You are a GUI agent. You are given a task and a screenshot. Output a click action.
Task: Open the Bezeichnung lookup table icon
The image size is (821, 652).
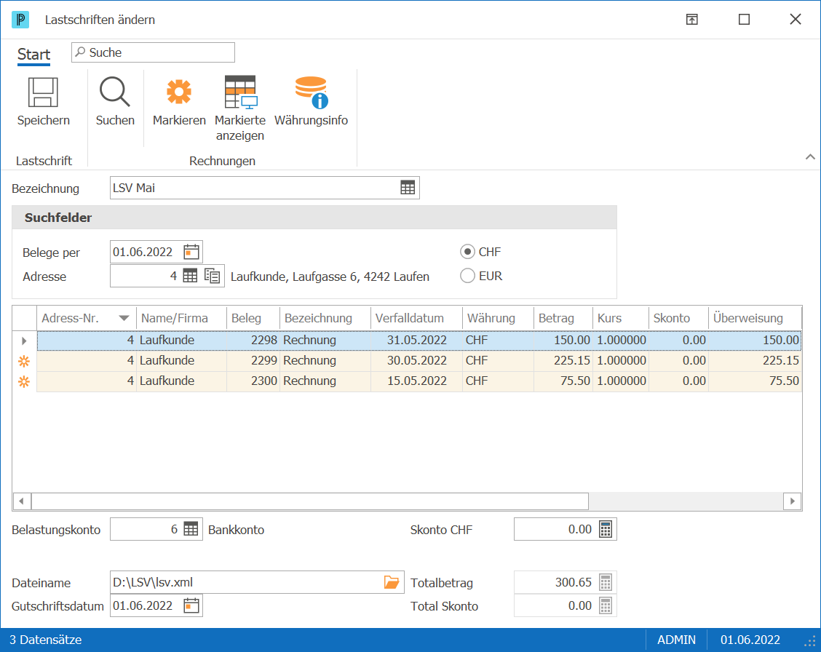click(408, 188)
